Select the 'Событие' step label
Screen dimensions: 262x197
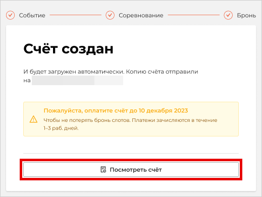click(x=32, y=16)
